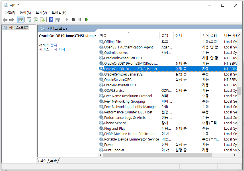Click the 중지 service link

pos(54,45)
